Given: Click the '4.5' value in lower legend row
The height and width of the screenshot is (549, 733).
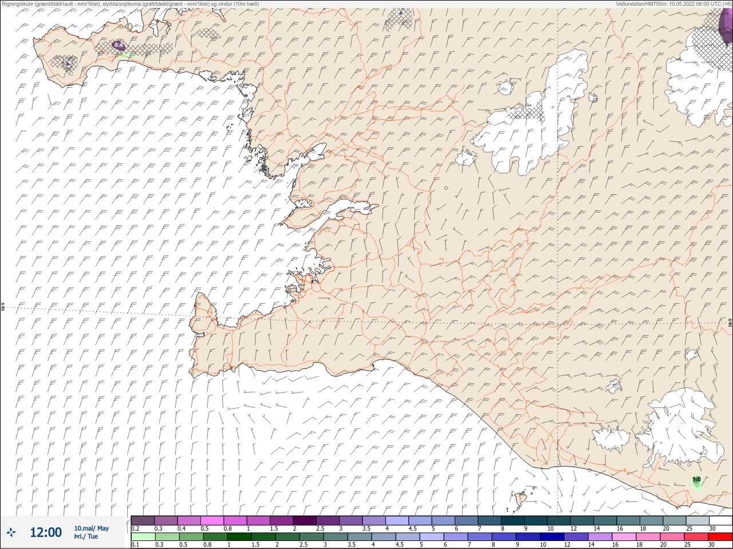Looking at the screenshot, I should [x=400, y=545].
